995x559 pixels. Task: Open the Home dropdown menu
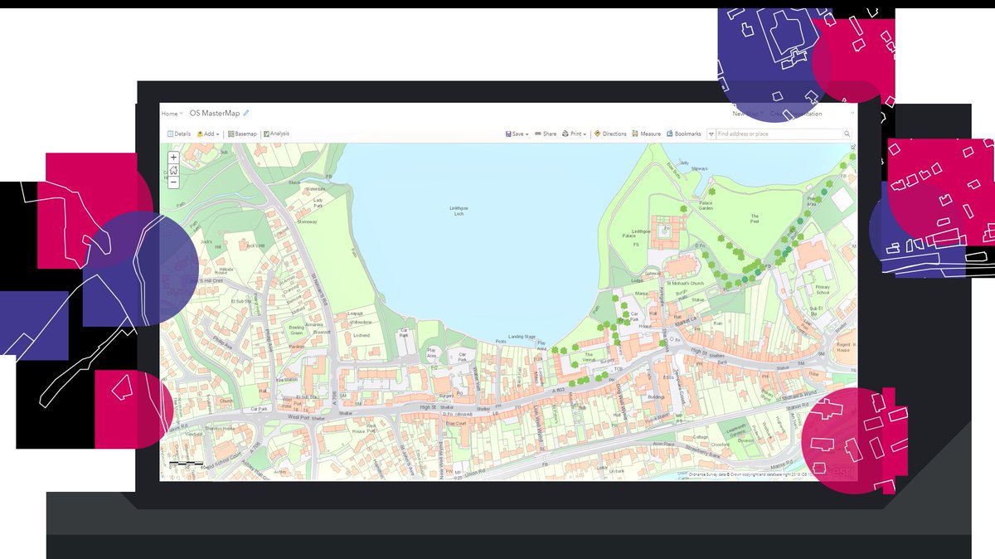[x=172, y=114]
